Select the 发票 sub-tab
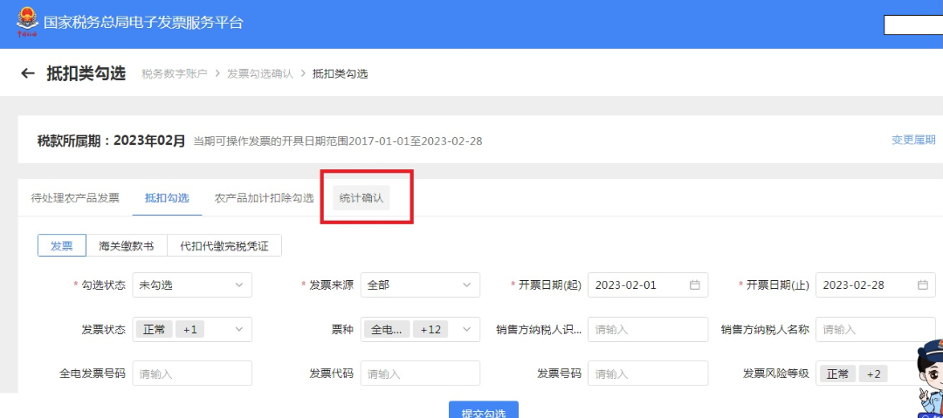The image size is (943, 418). coord(61,245)
